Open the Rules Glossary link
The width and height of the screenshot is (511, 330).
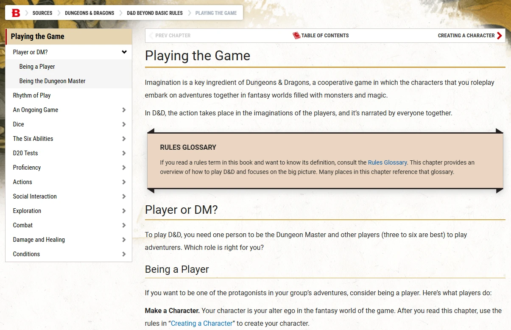(x=387, y=162)
